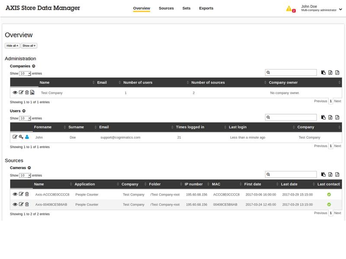Export Companies table to PDF

pos(337,73)
